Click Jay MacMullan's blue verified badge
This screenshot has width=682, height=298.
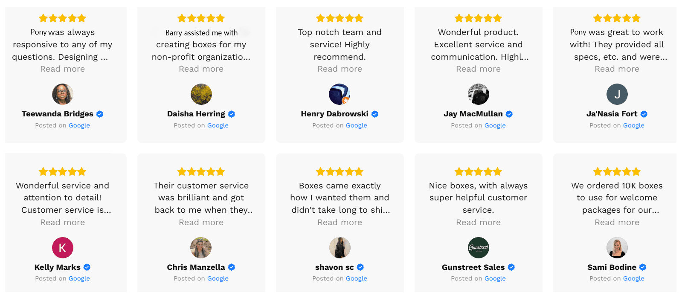click(x=509, y=114)
